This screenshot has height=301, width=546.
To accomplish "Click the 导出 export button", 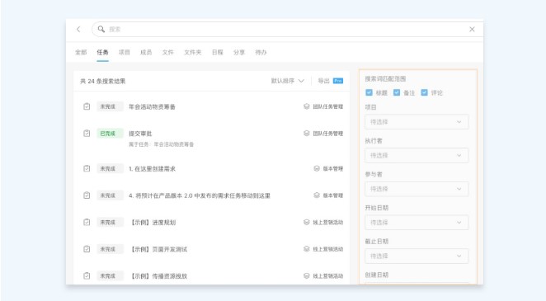I will (323, 81).
